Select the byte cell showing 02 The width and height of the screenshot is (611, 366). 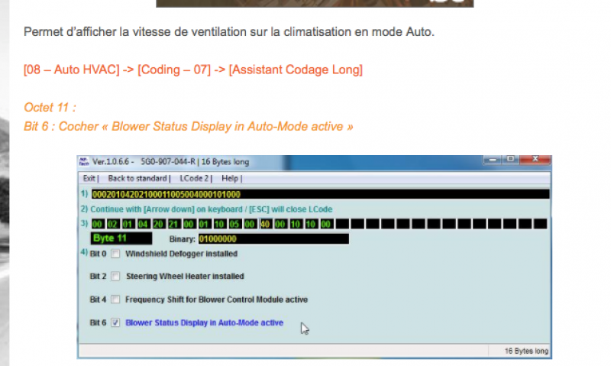[112, 224]
